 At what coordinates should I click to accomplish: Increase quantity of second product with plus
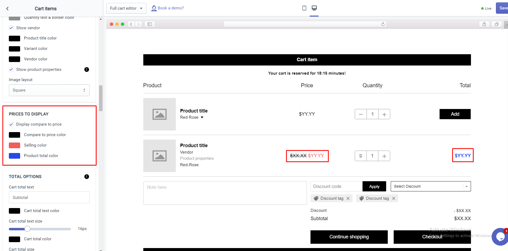(x=384, y=156)
